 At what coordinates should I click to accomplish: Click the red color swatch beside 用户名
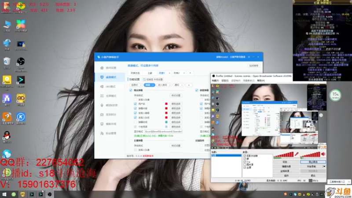pos(166,104)
